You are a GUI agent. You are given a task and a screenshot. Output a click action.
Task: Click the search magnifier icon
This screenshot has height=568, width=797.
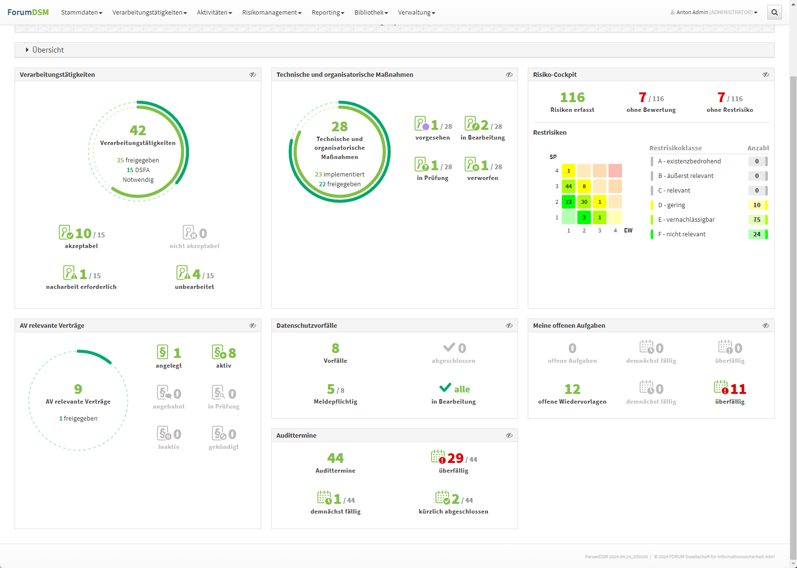(x=775, y=12)
